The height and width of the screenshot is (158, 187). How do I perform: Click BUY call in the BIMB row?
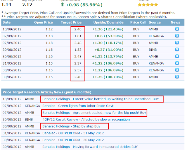point(136,50)
